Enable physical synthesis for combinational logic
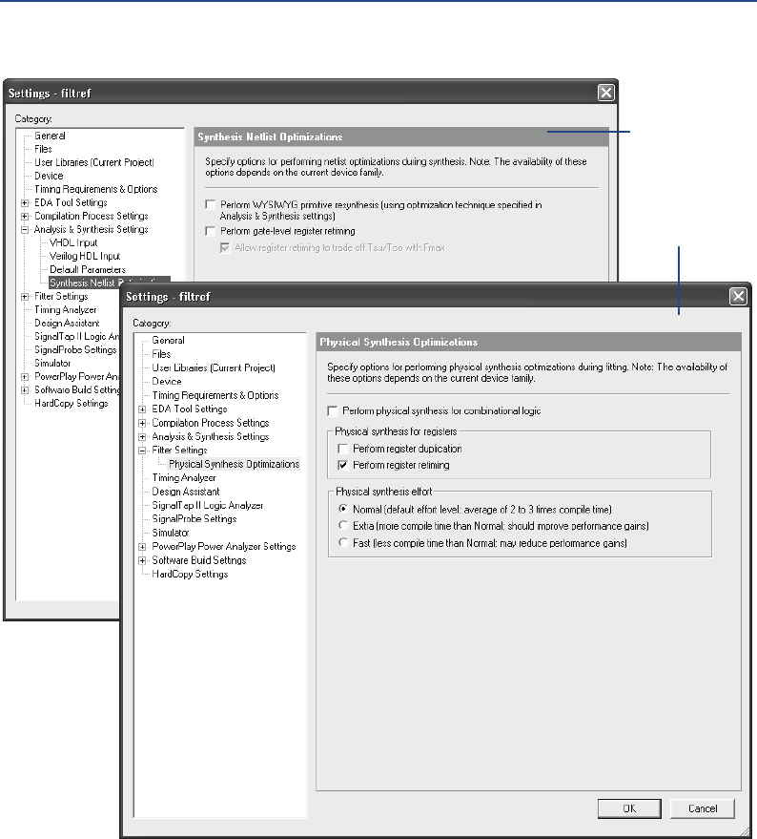The height and width of the screenshot is (839, 757). [332, 410]
